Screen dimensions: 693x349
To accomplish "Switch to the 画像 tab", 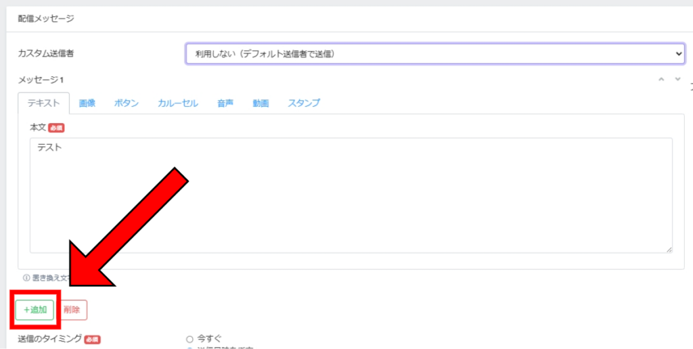I will 87,103.
